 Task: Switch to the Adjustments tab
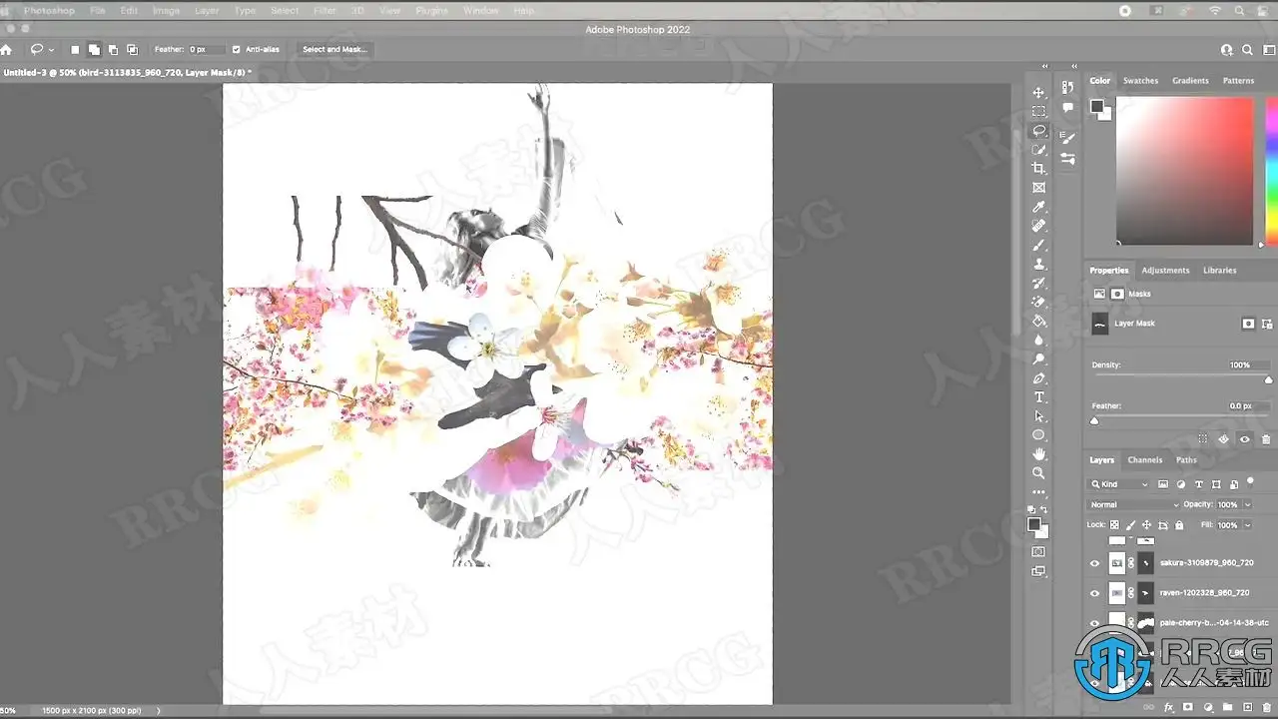pos(1165,271)
